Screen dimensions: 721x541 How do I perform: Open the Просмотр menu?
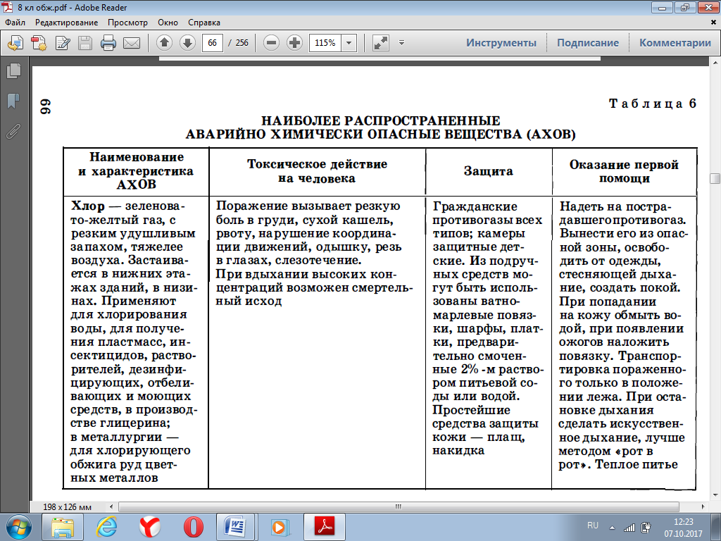[128, 22]
